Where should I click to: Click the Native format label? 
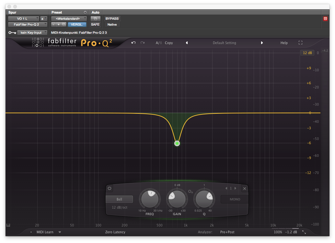click(112, 25)
